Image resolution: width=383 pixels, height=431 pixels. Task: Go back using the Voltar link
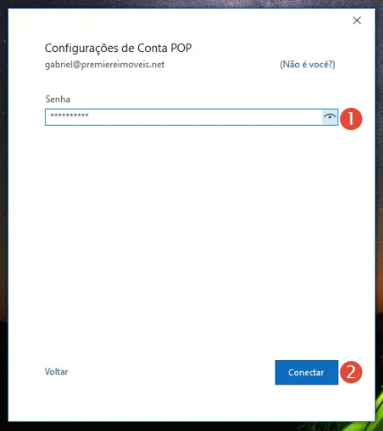(x=57, y=372)
